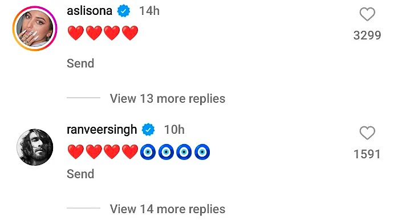402x224 pixels.
Task: Click first red heart emoji in aslisona's comment
Action: (x=76, y=33)
